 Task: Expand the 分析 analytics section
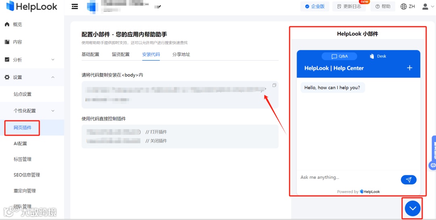(x=32, y=59)
